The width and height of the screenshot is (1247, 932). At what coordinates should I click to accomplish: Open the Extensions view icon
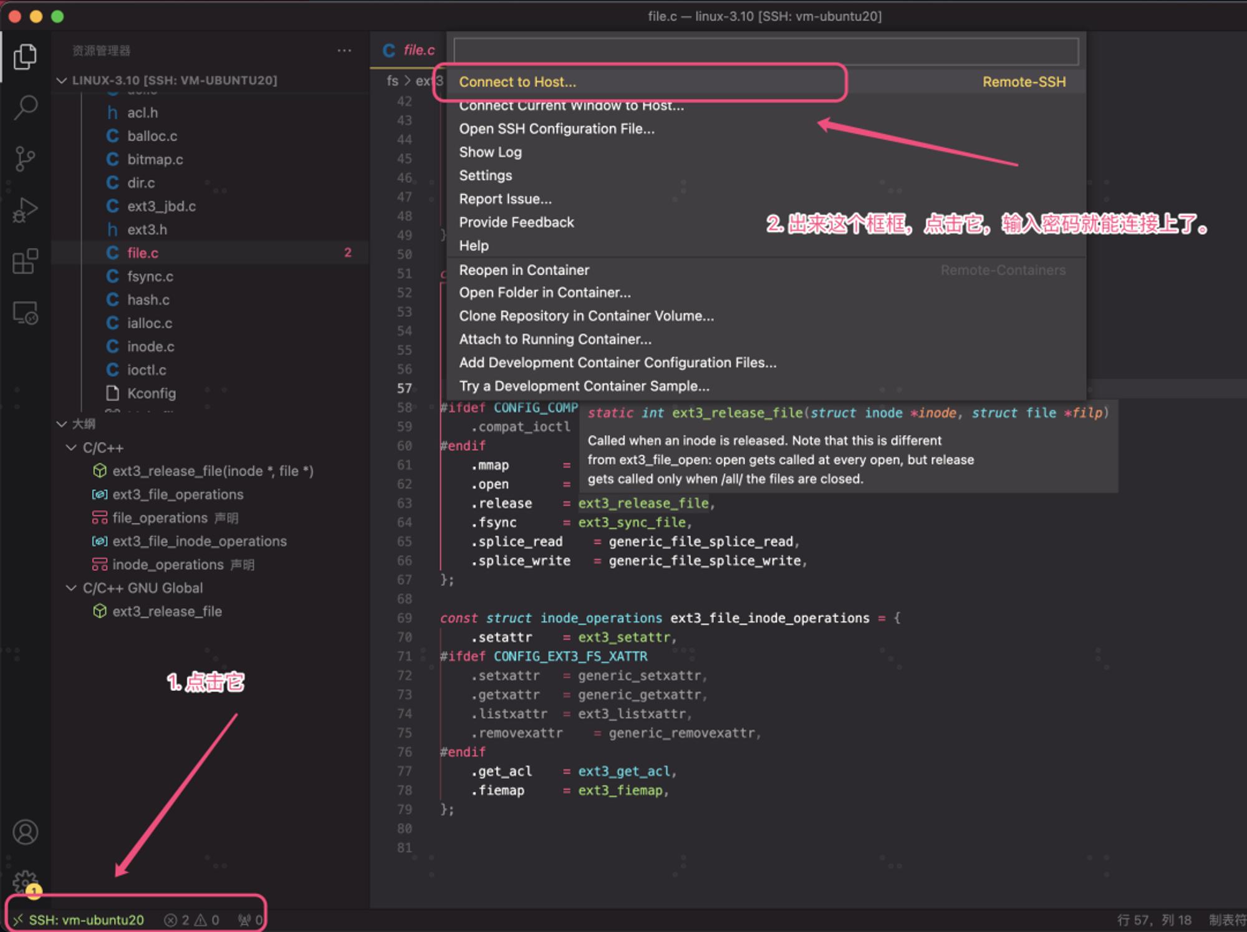[25, 261]
